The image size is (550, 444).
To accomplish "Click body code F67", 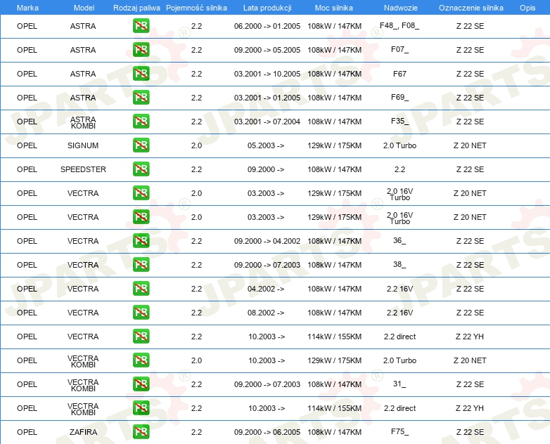I will click(400, 74).
